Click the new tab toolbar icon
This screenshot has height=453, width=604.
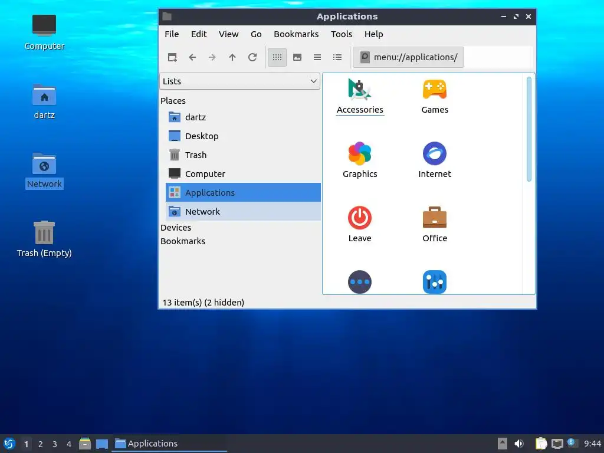(x=172, y=57)
